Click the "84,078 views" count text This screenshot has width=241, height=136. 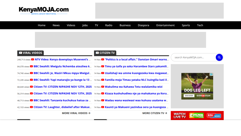(x=23, y=67)
